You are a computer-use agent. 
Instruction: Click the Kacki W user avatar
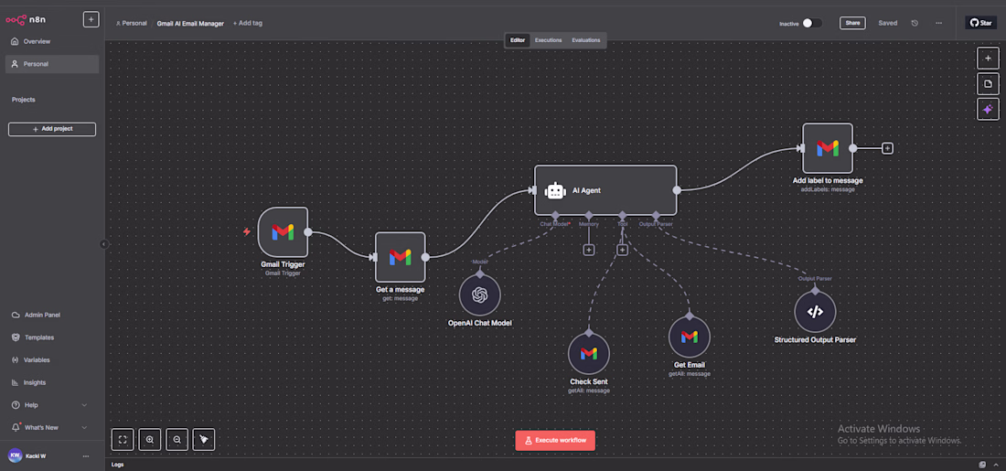coord(15,455)
